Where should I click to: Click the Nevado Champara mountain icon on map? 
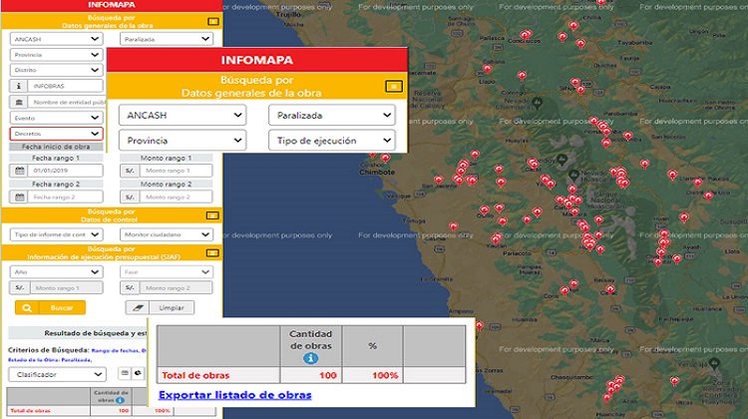tap(538, 102)
